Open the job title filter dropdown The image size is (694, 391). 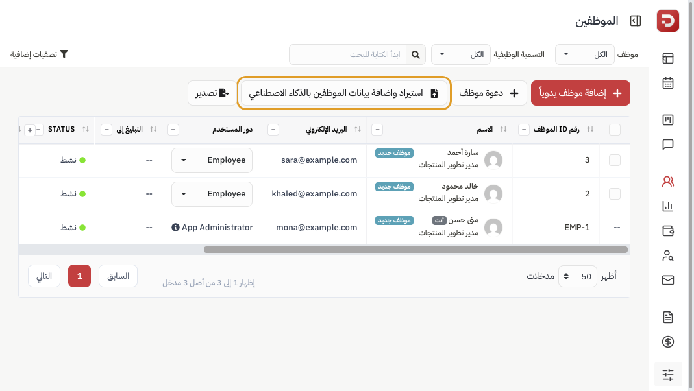[x=461, y=54]
